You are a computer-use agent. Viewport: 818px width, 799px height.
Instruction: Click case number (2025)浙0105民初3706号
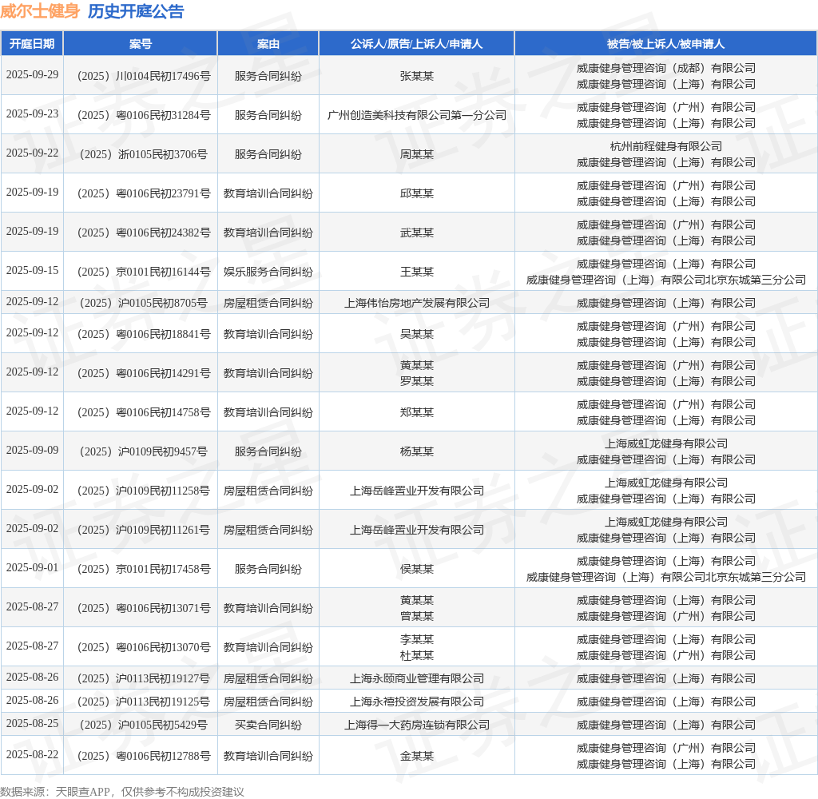[144, 154]
